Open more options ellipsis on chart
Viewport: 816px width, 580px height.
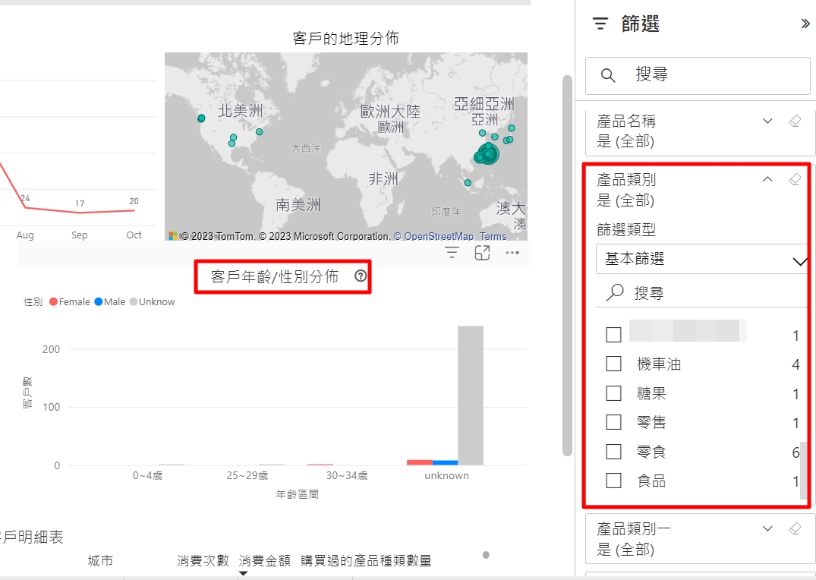pos(512,254)
